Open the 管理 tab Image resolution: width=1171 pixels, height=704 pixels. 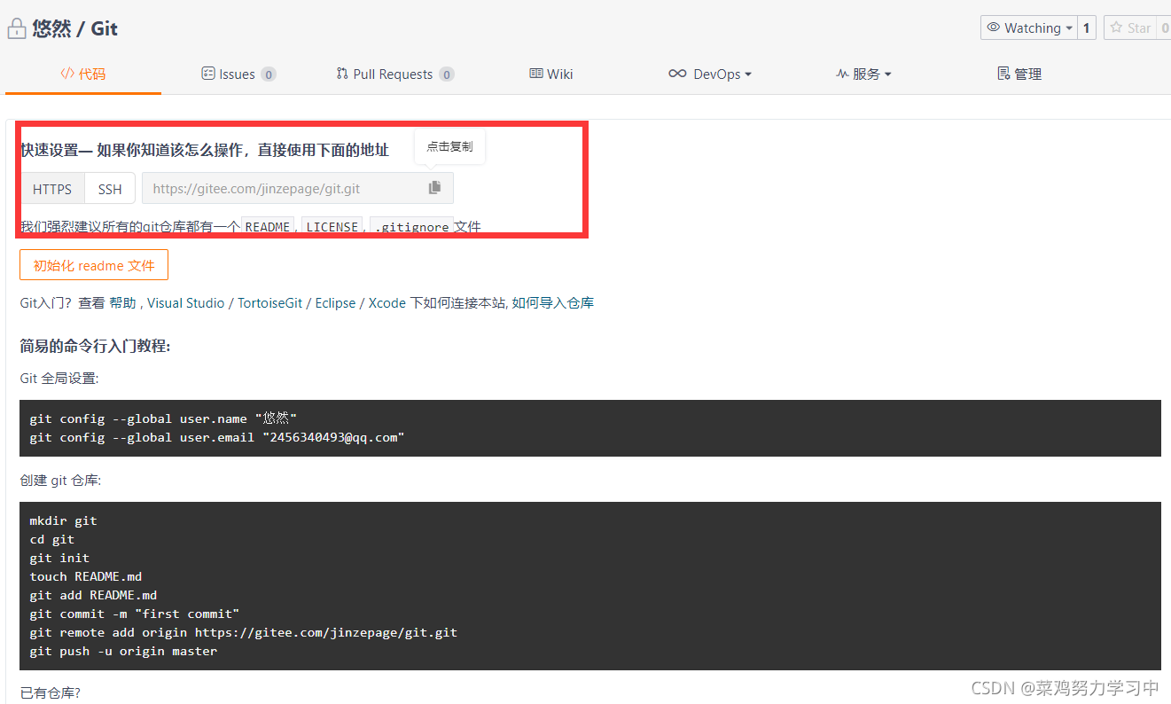coord(1019,74)
